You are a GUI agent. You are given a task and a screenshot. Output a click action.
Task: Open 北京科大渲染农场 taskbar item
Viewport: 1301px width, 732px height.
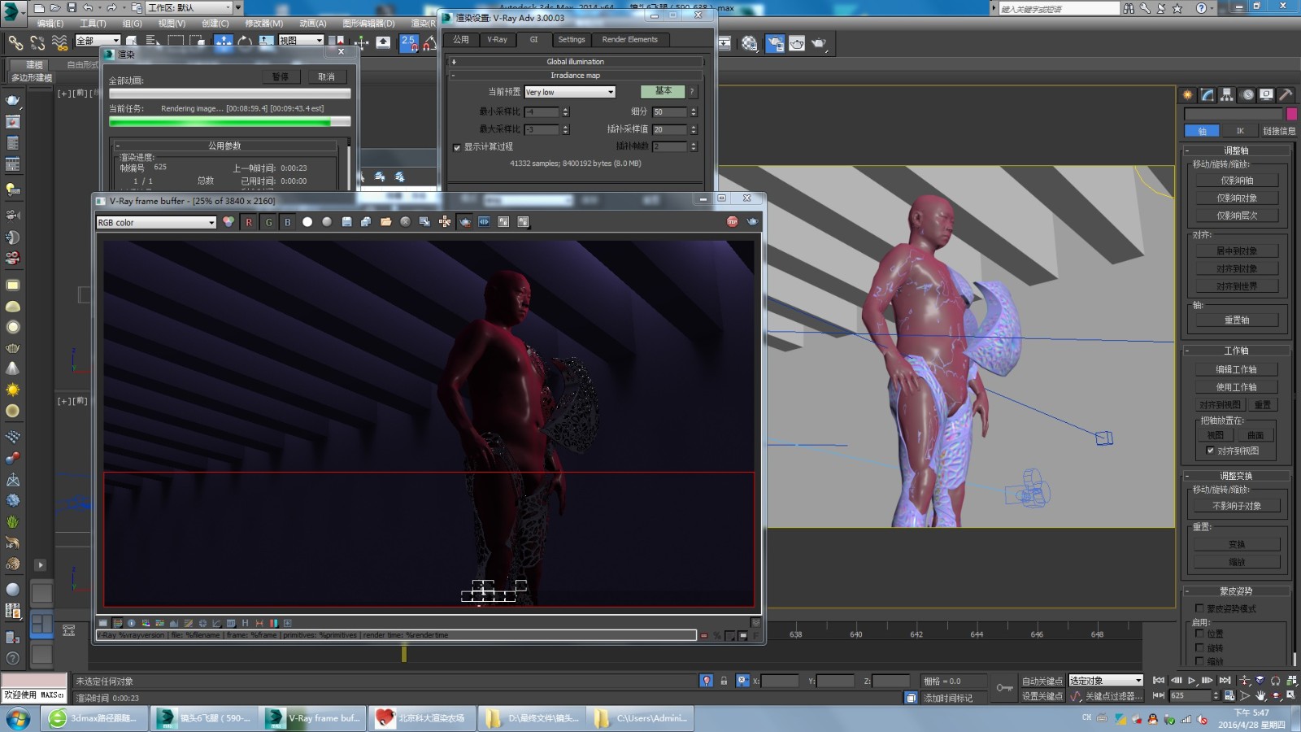pos(422,718)
